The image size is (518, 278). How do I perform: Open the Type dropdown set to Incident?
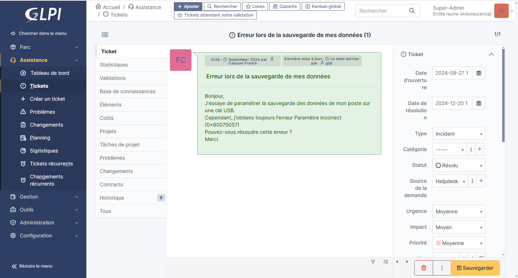tap(459, 134)
